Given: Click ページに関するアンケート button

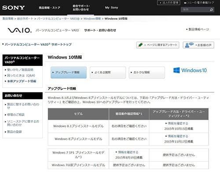Looking at the screenshot, I should click(158, 45).
